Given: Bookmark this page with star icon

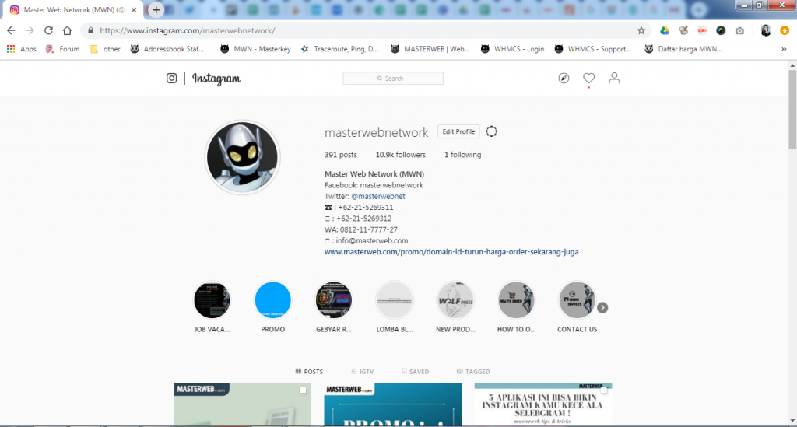Looking at the screenshot, I should (x=641, y=30).
